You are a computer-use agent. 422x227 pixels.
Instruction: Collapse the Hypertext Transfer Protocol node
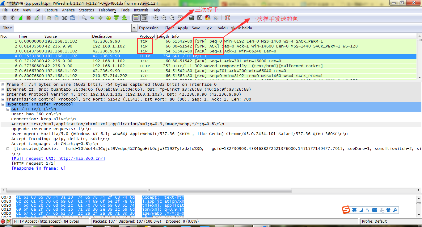click(x=3, y=104)
